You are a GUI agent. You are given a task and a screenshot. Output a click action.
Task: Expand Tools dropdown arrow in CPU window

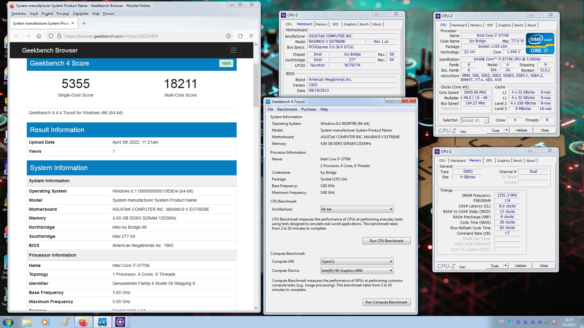[x=506, y=130]
